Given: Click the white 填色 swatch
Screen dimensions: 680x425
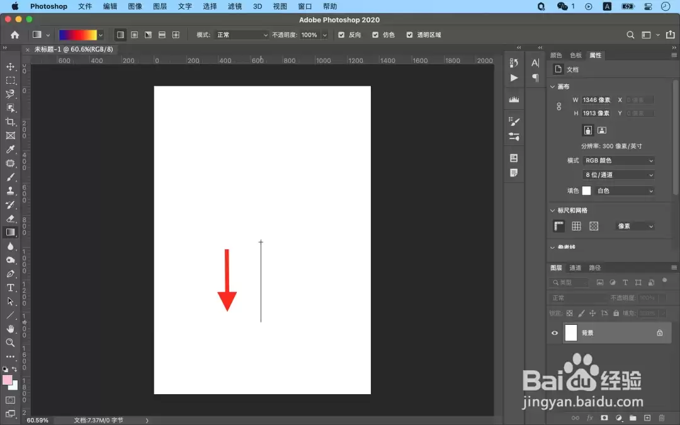Looking at the screenshot, I should 586,191.
